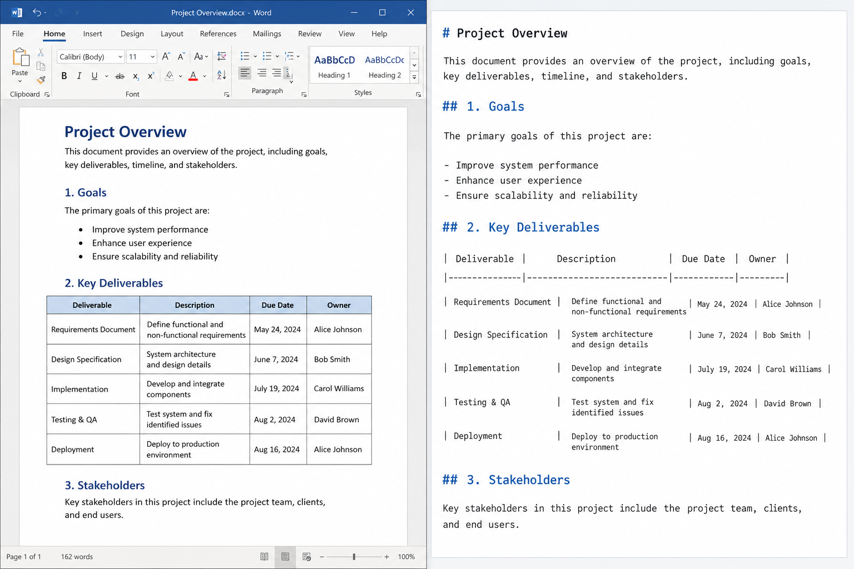Toggle underline formatting
The width and height of the screenshot is (854, 569).
94,76
